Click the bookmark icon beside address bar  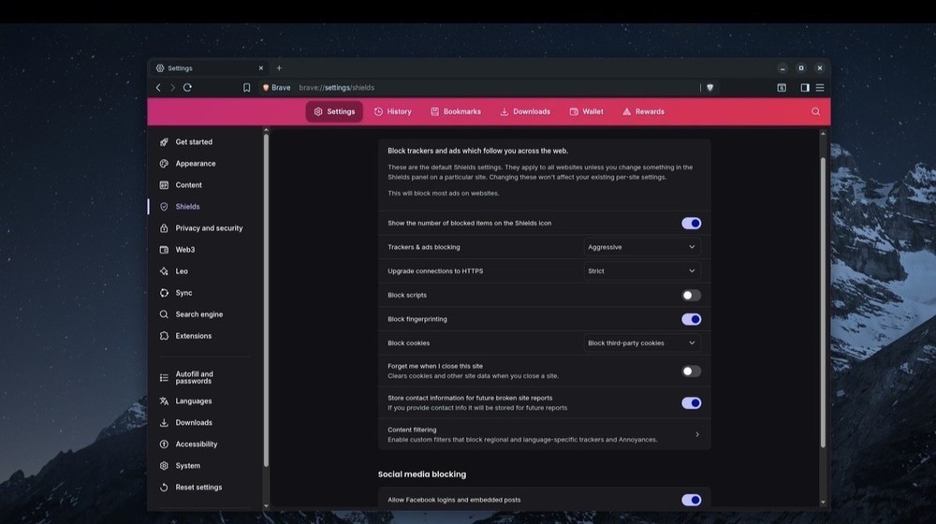click(x=246, y=87)
